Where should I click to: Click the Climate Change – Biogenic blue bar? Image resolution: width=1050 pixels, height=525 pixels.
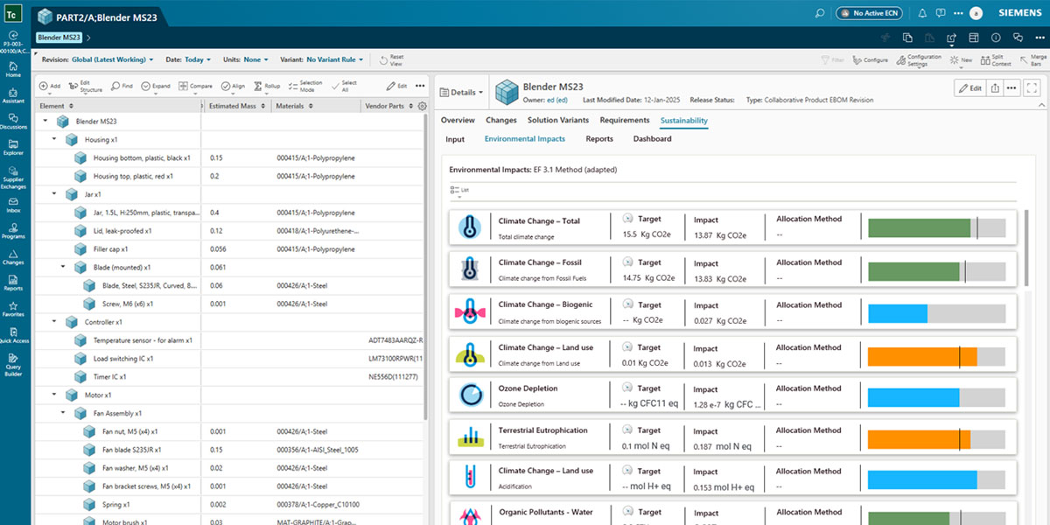coord(898,313)
